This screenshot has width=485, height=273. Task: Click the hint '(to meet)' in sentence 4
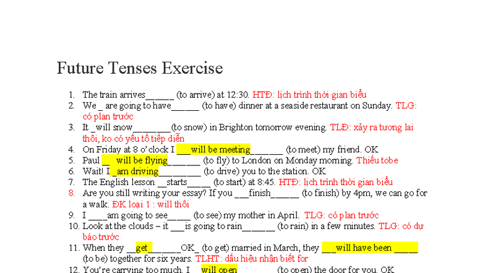(x=303, y=150)
